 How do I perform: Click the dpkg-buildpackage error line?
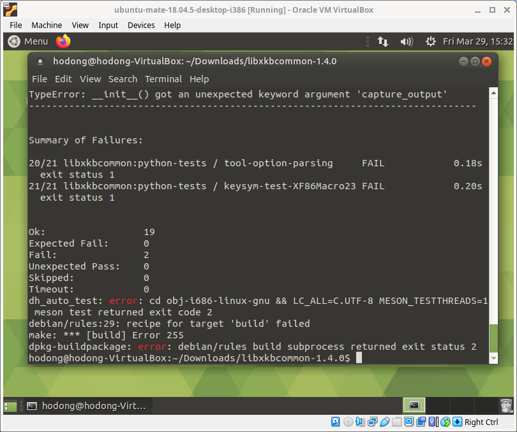tap(253, 347)
